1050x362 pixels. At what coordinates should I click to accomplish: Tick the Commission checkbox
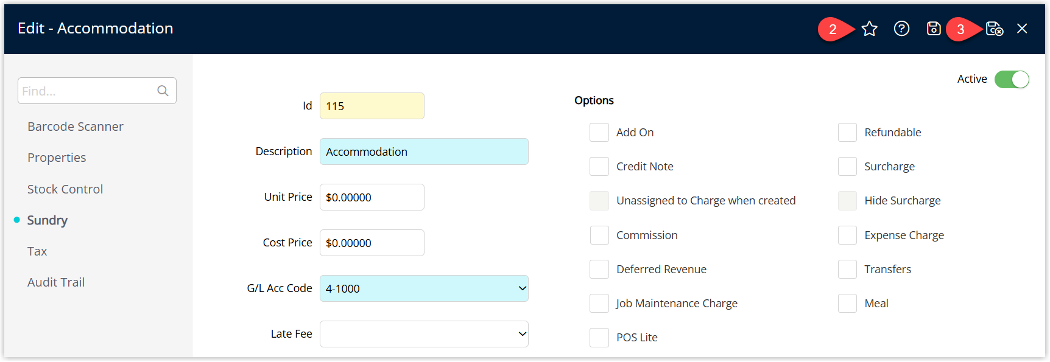click(x=599, y=235)
